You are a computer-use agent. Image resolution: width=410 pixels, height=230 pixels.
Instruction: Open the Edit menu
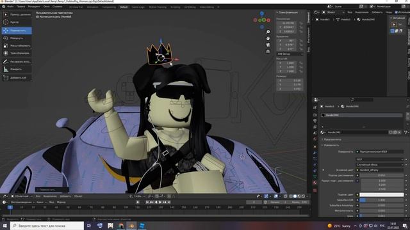coord(21,7)
